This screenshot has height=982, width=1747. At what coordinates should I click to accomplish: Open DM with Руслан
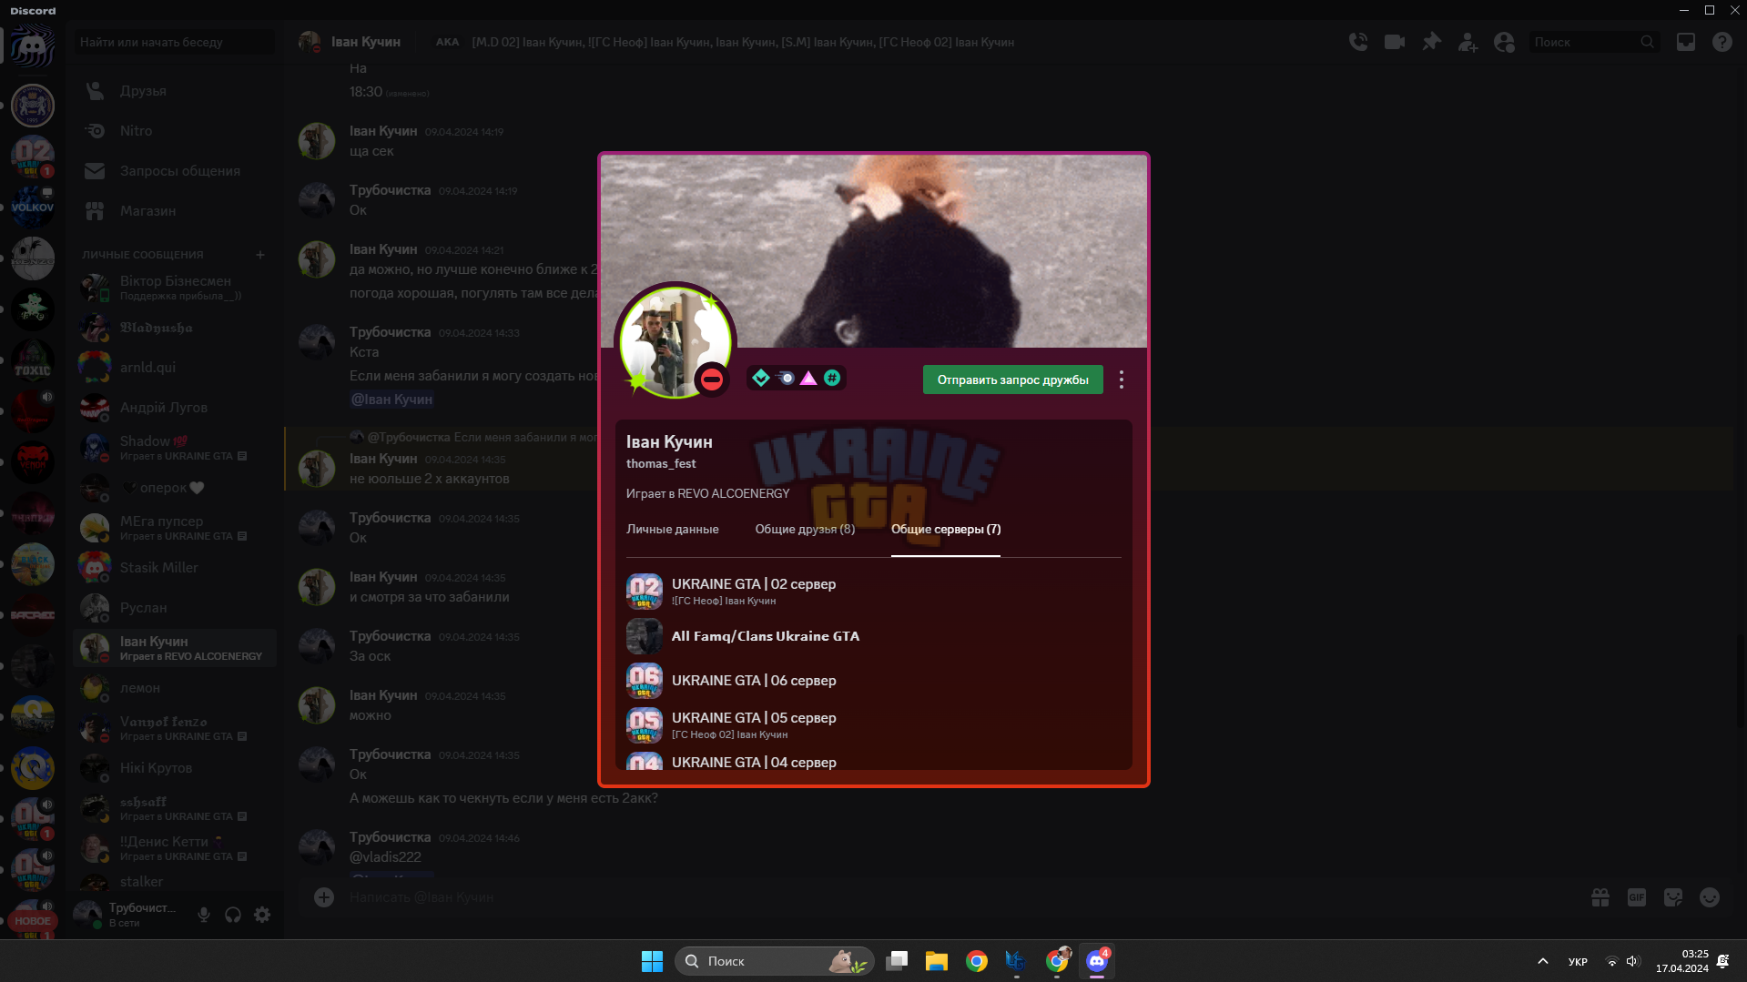[x=175, y=608]
